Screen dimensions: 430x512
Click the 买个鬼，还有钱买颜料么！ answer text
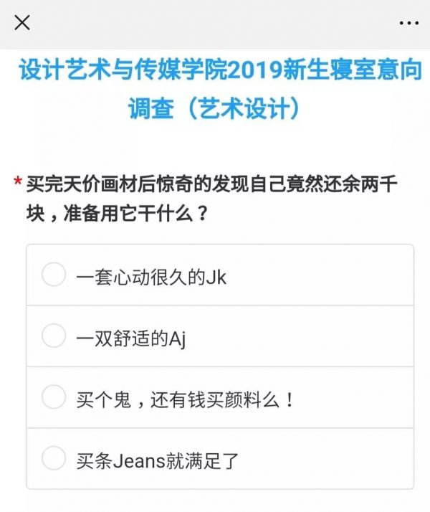(x=185, y=398)
